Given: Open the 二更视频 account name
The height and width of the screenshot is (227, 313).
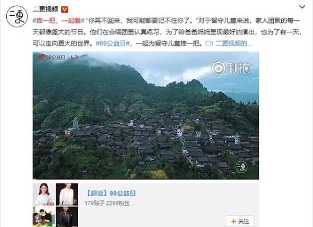Looking at the screenshot, I should tap(45, 9).
